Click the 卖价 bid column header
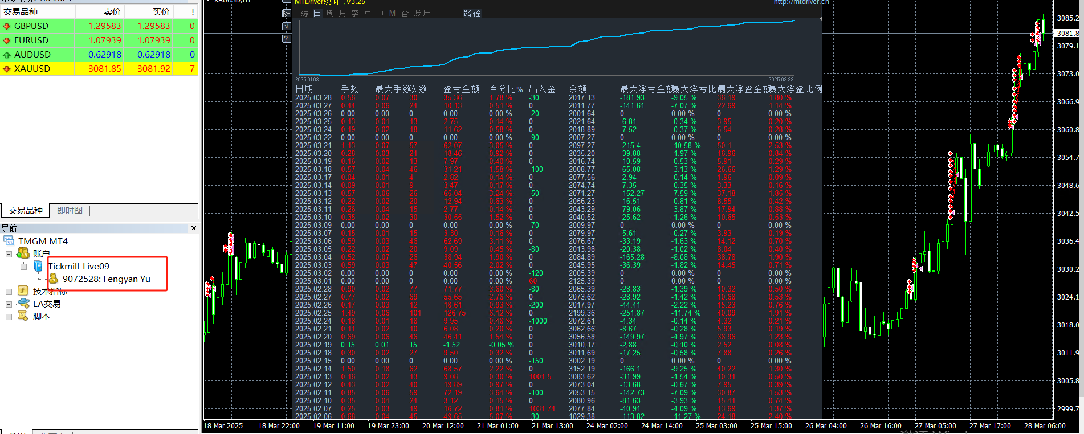This screenshot has height=434, width=1084. pyautogui.click(x=100, y=12)
